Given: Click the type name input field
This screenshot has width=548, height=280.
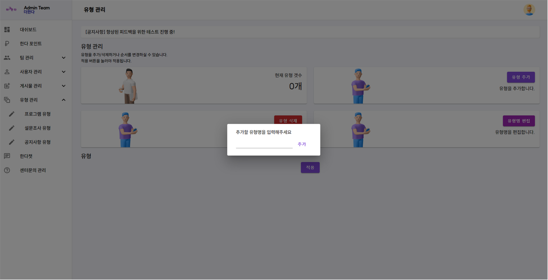Looking at the screenshot, I should (264, 145).
